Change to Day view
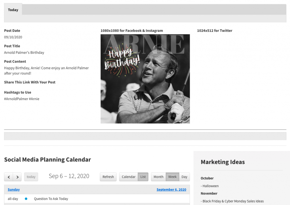Viewport: 290px width, 205px height. pos(184,177)
